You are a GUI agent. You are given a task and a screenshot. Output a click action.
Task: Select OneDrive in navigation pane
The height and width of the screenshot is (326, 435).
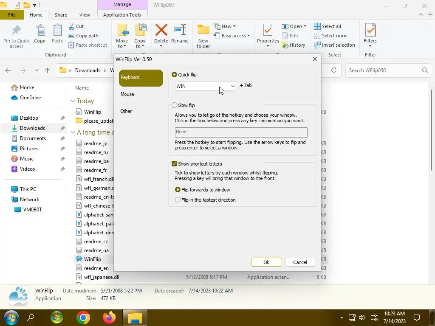click(30, 98)
